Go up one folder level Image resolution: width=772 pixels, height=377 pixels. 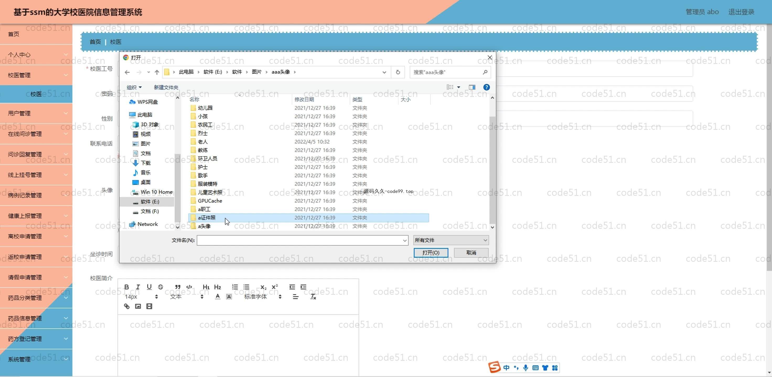click(x=157, y=72)
